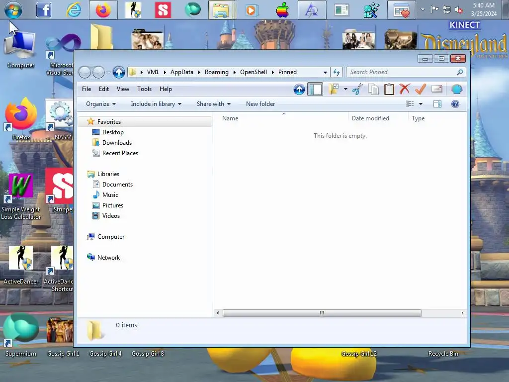Open the Windows Start orb
Viewport: 509px width, 382px height.
[13, 10]
